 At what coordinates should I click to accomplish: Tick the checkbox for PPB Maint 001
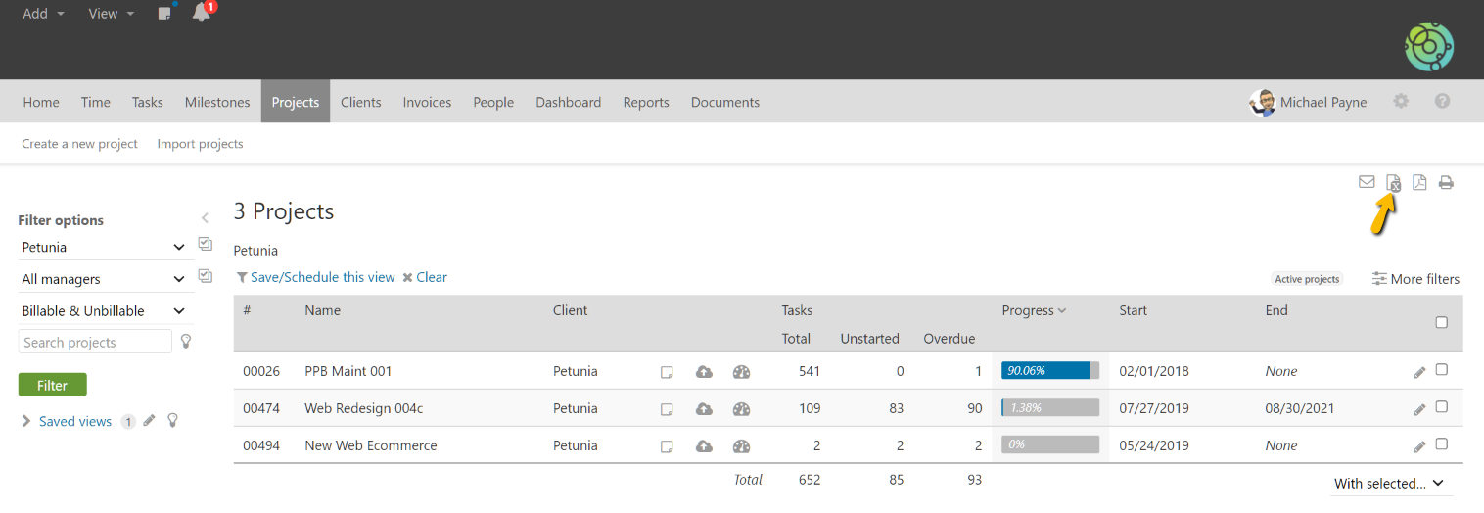1441,370
